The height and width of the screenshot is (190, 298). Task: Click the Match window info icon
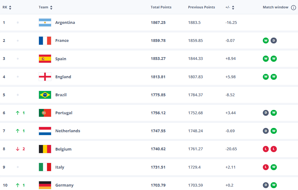(x=293, y=7)
